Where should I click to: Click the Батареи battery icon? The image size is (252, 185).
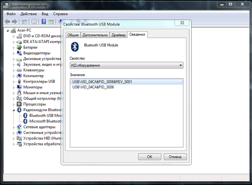[x=19, y=47]
